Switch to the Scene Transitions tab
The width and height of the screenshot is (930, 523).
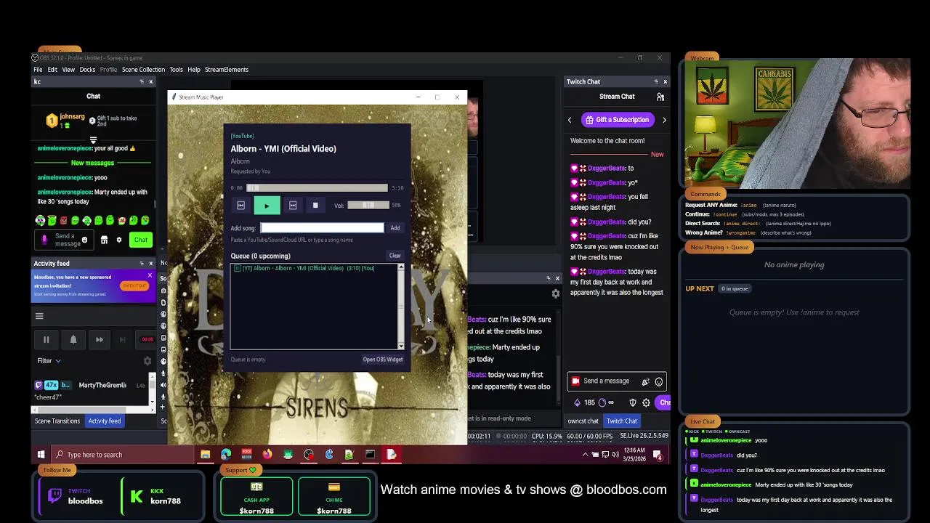(57, 421)
